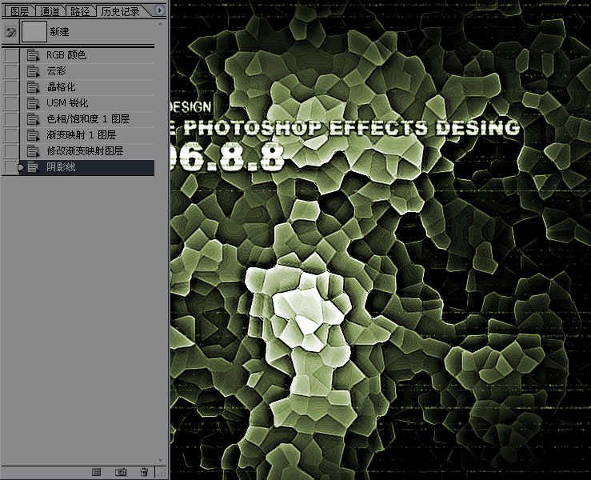Click the history panel scroll down arrow
This screenshot has width=591, height=480.
tap(160, 460)
